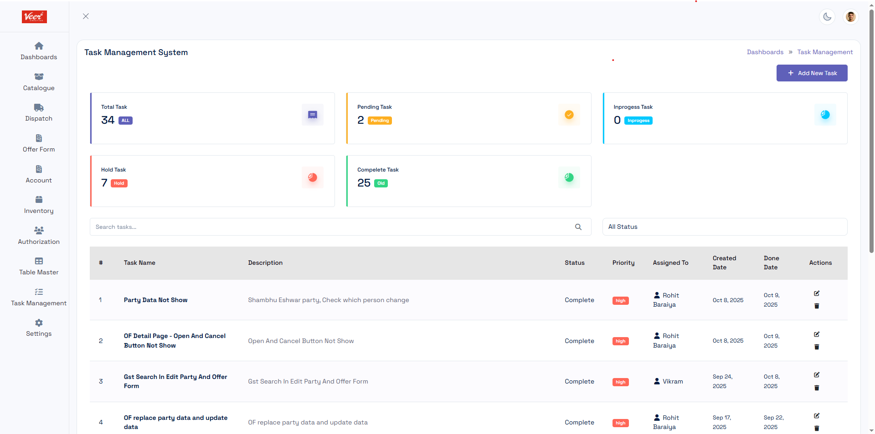
Task: Open the Table Master section
Action: pyautogui.click(x=39, y=266)
